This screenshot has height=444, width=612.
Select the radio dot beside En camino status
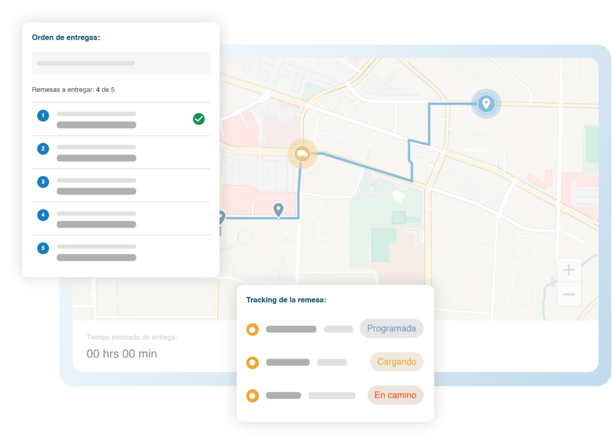pyautogui.click(x=252, y=395)
